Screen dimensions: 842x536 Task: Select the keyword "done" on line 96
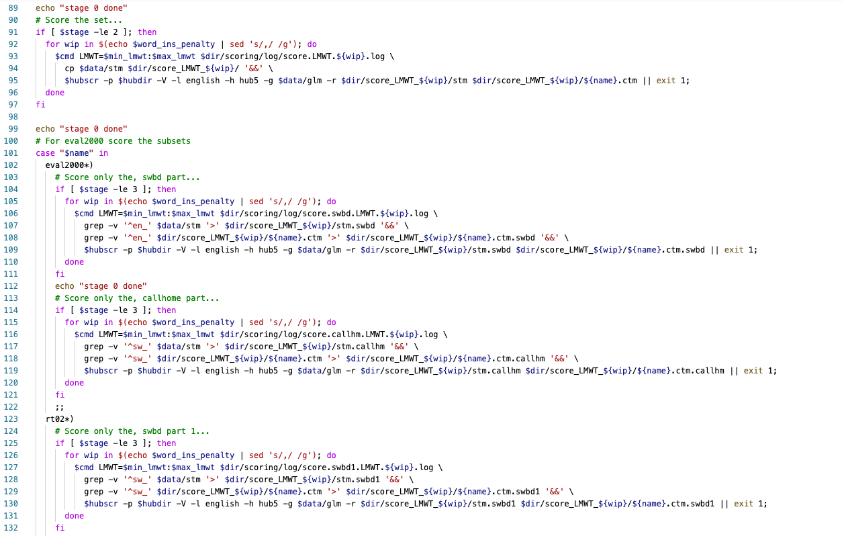tap(55, 92)
